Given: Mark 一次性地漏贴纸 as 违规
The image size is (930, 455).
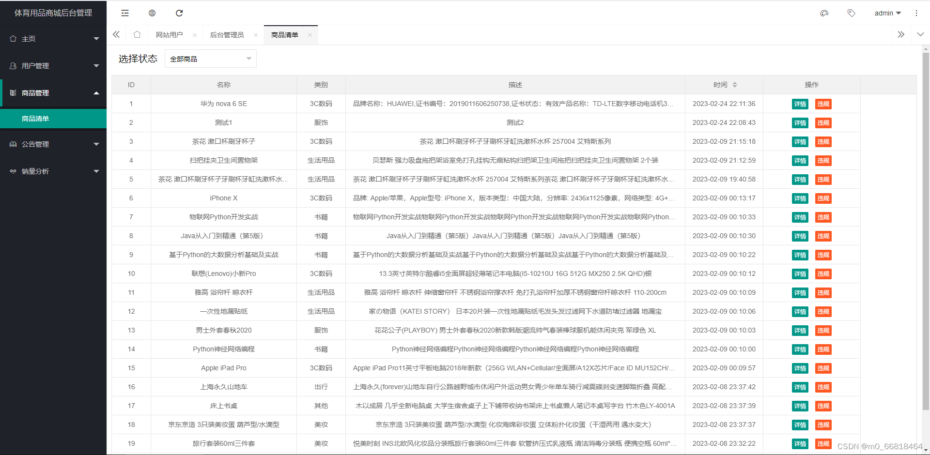Looking at the screenshot, I should (x=823, y=312).
